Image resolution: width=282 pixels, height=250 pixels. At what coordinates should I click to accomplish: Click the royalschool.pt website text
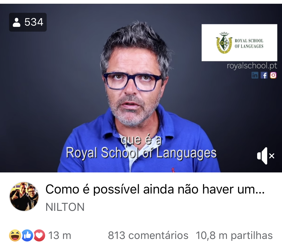pos(252,66)
